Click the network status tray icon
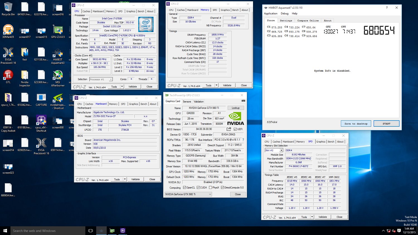 [388, 231]
